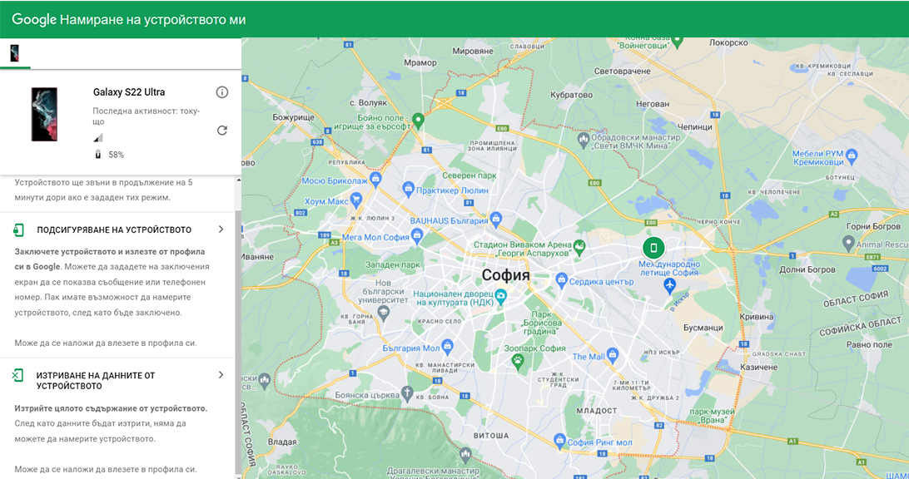
Task: Click the Божурище town label
Action: (x=293, y=117)
